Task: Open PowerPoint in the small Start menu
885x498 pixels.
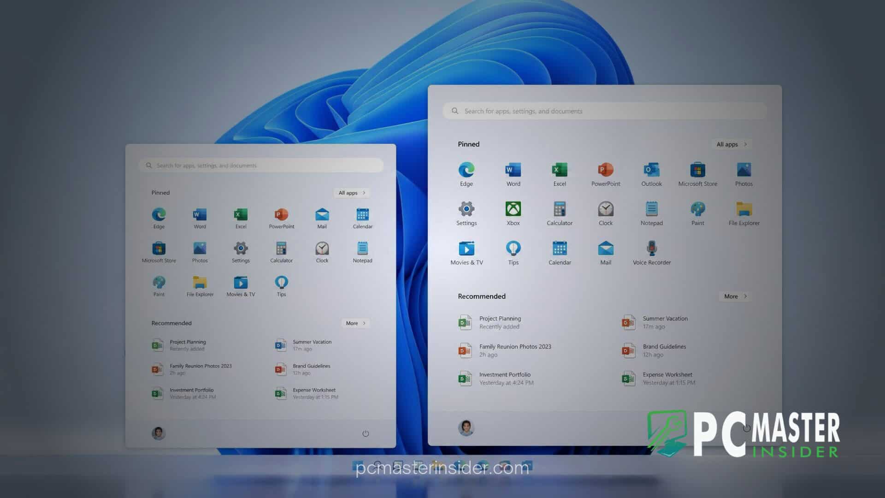Action: point(281,218)
